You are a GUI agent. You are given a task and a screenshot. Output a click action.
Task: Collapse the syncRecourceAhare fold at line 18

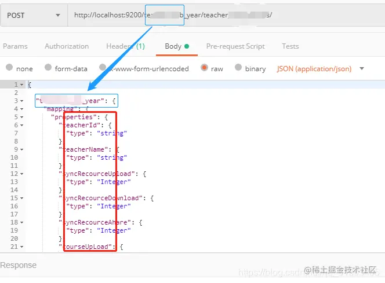coord(22,222)
